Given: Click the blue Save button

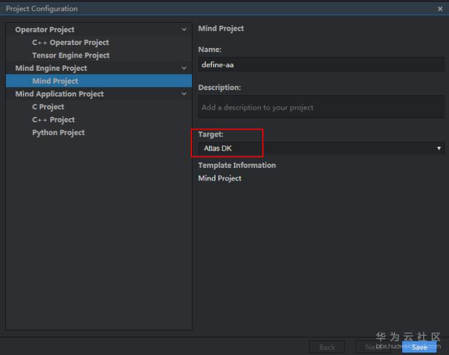Looking at the screenshot, I should [420, 347].
